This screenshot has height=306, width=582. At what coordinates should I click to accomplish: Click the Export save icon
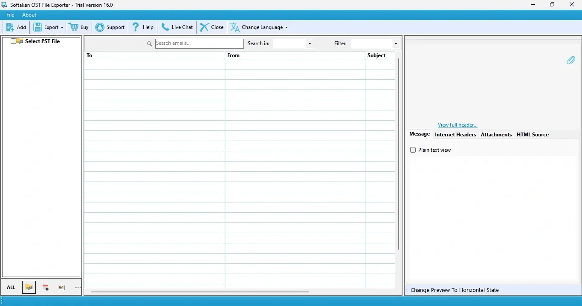38,27
